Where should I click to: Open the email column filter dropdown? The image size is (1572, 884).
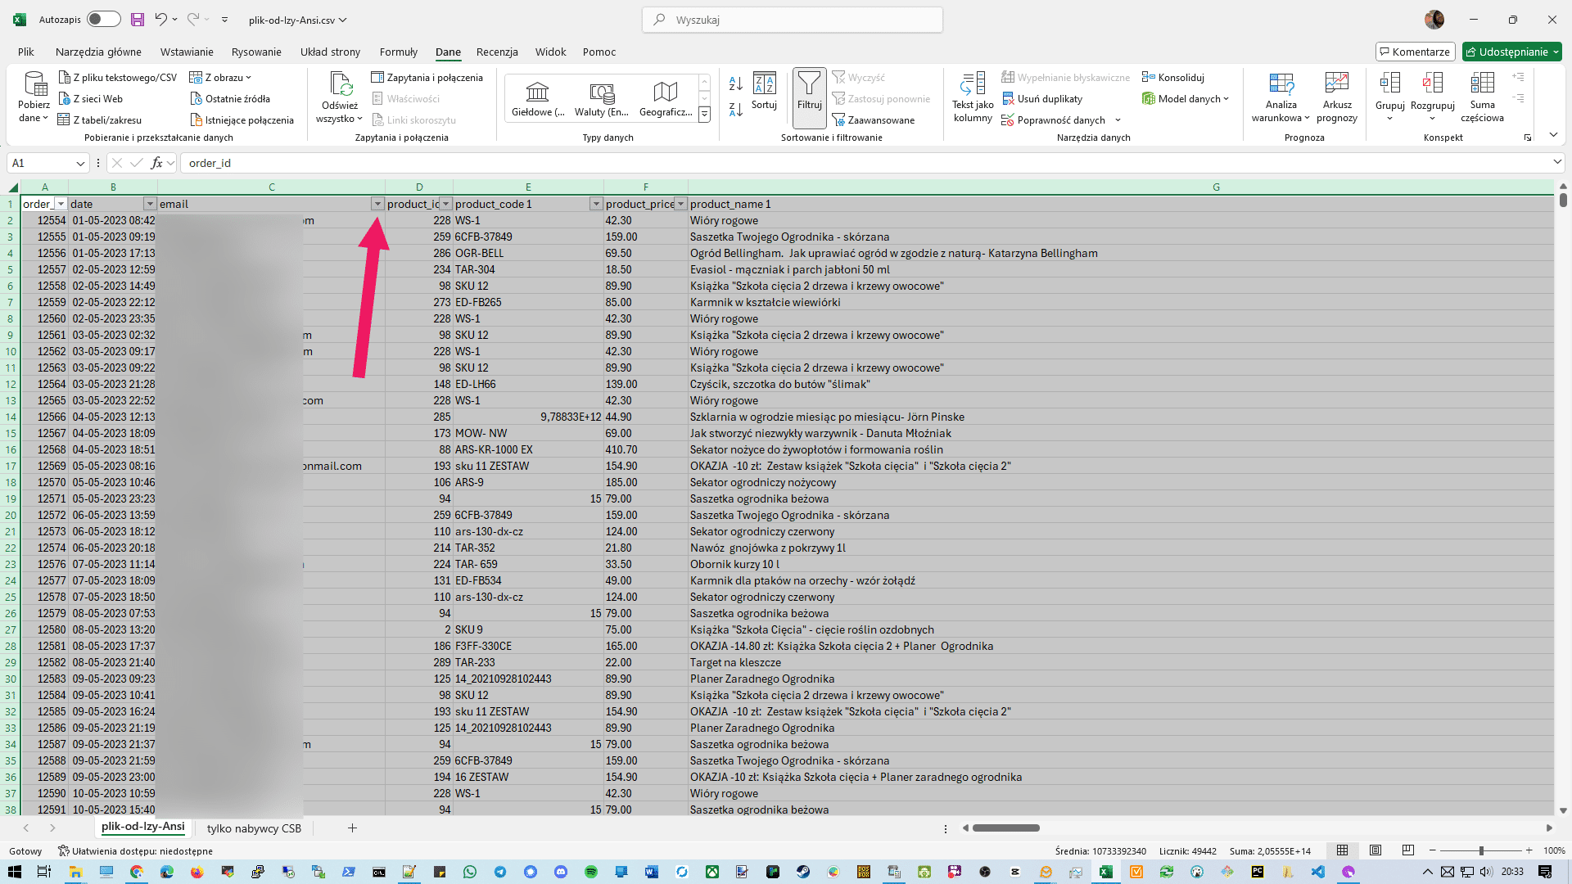377,204
